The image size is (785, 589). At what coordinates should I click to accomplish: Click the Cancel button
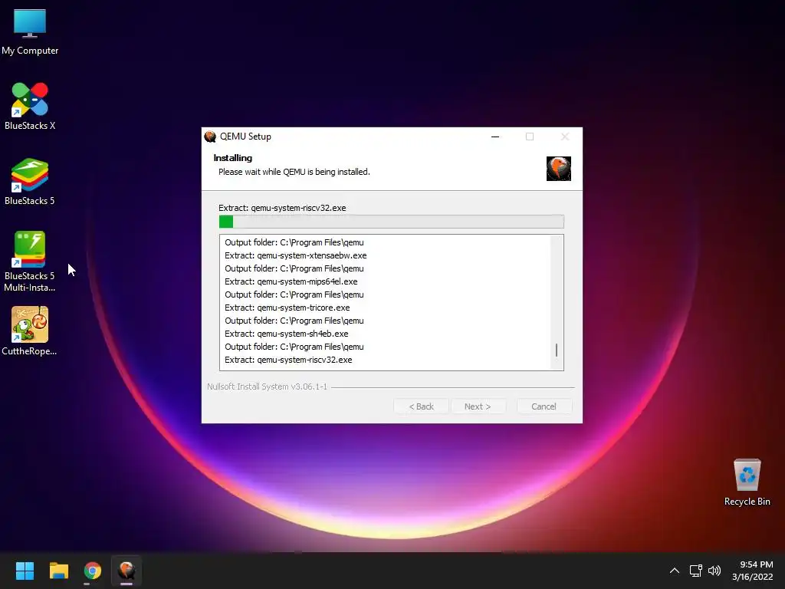pos(544,406)
